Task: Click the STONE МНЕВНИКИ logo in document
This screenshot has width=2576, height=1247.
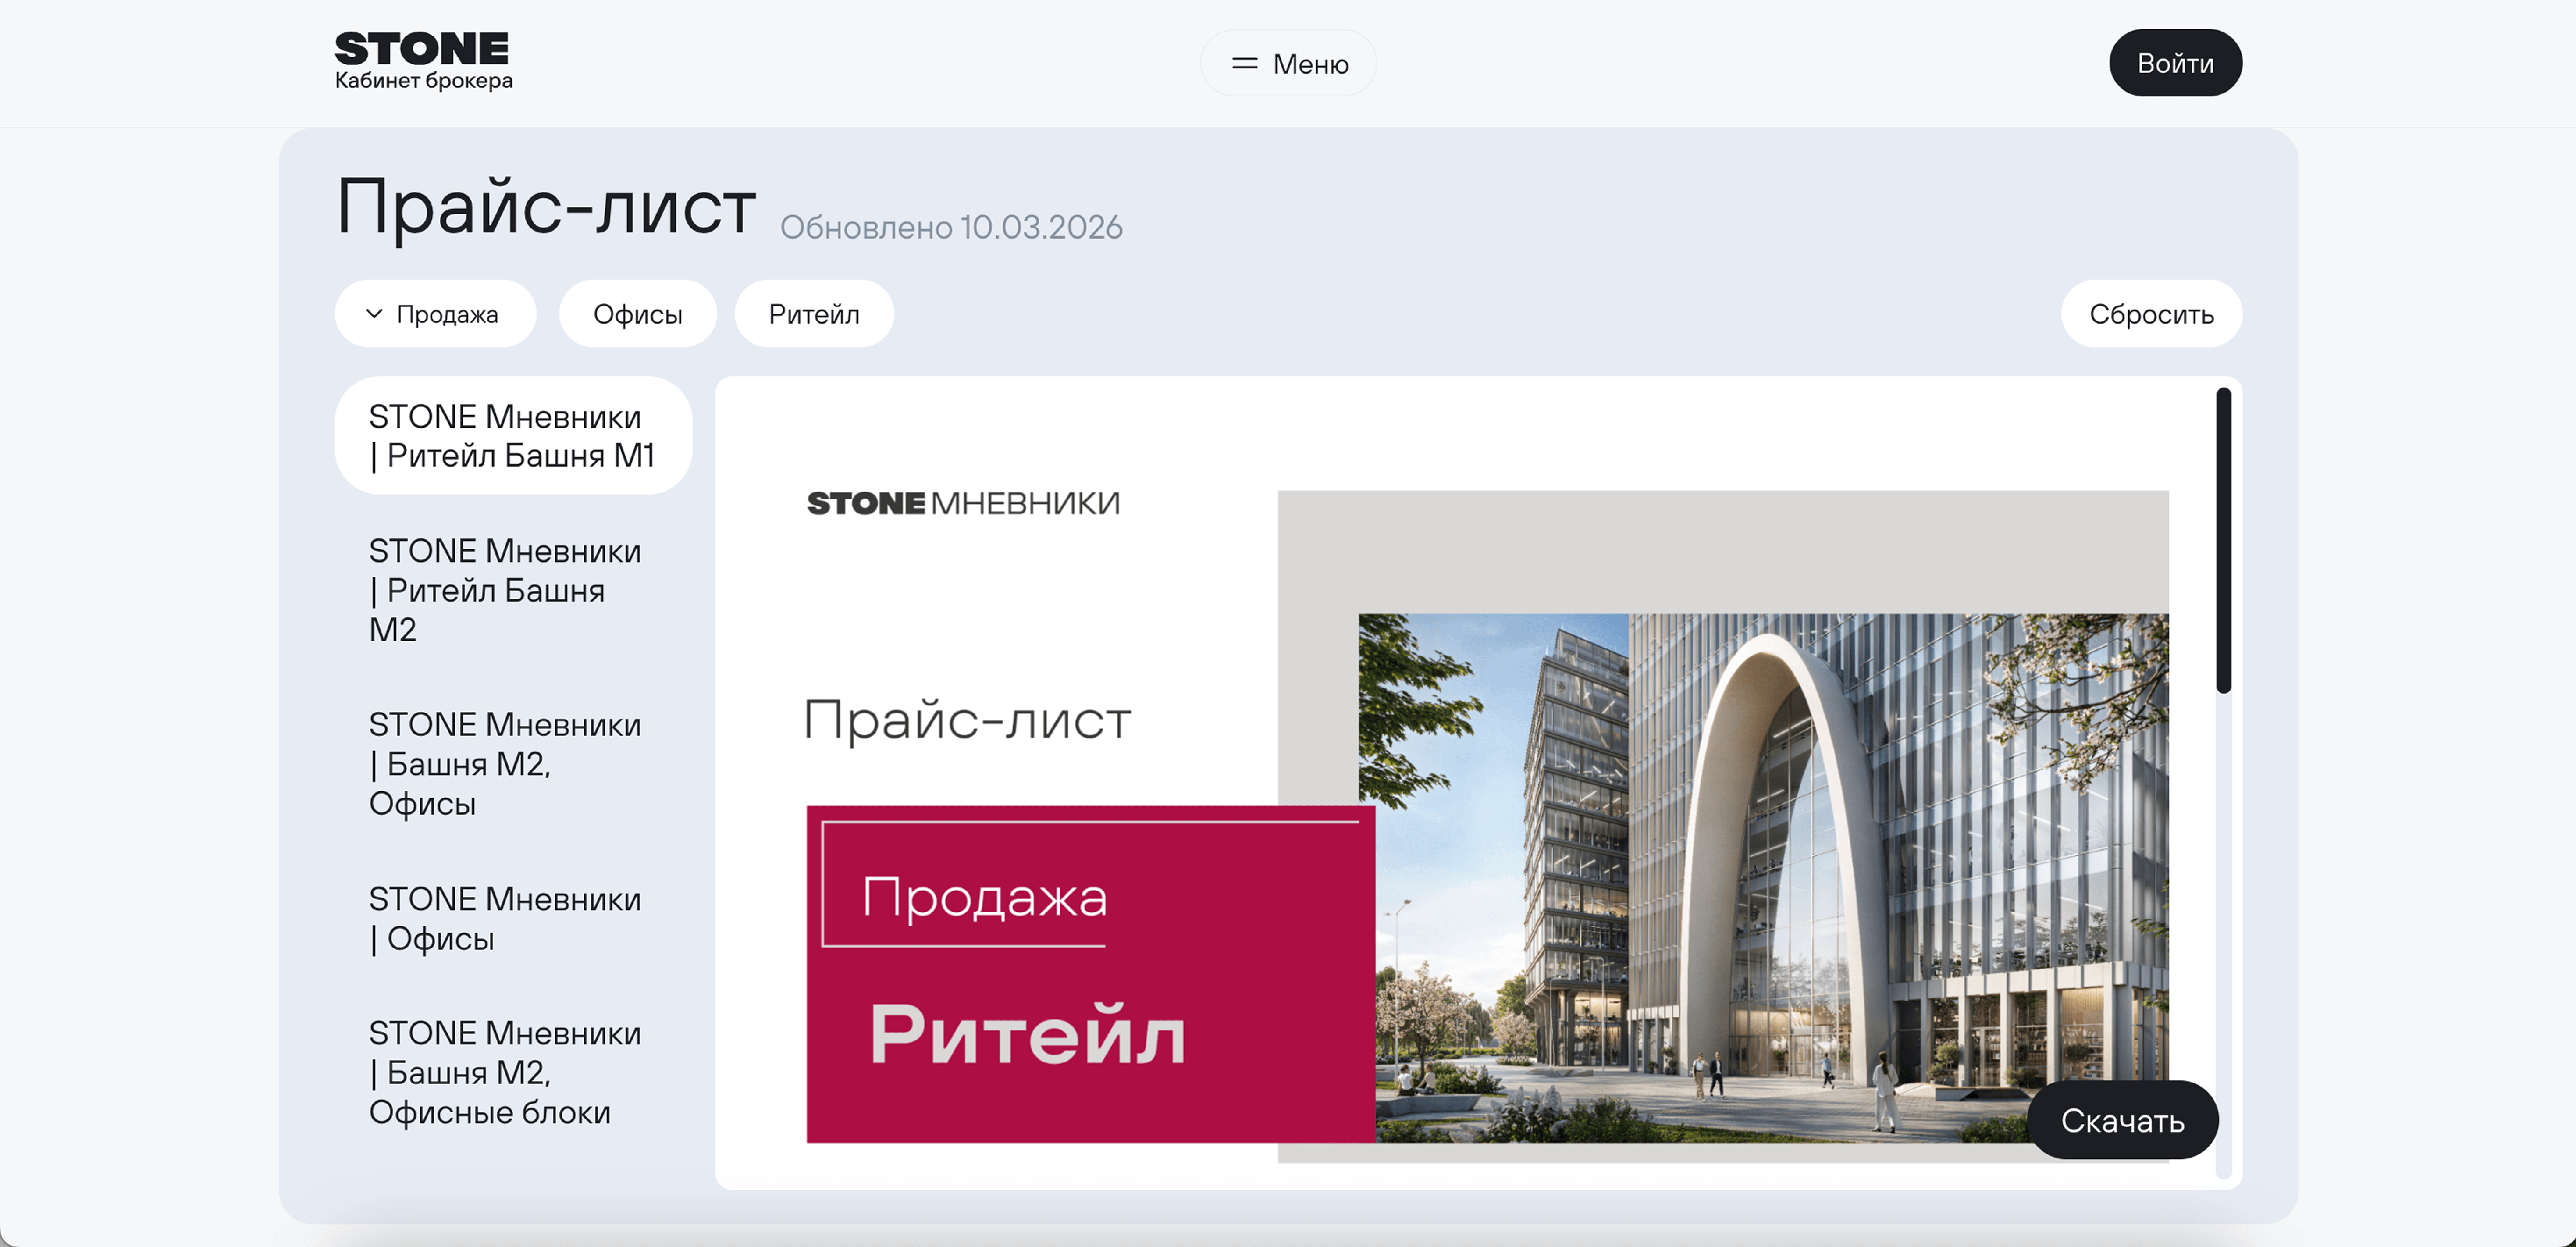Action: (963, 503)
